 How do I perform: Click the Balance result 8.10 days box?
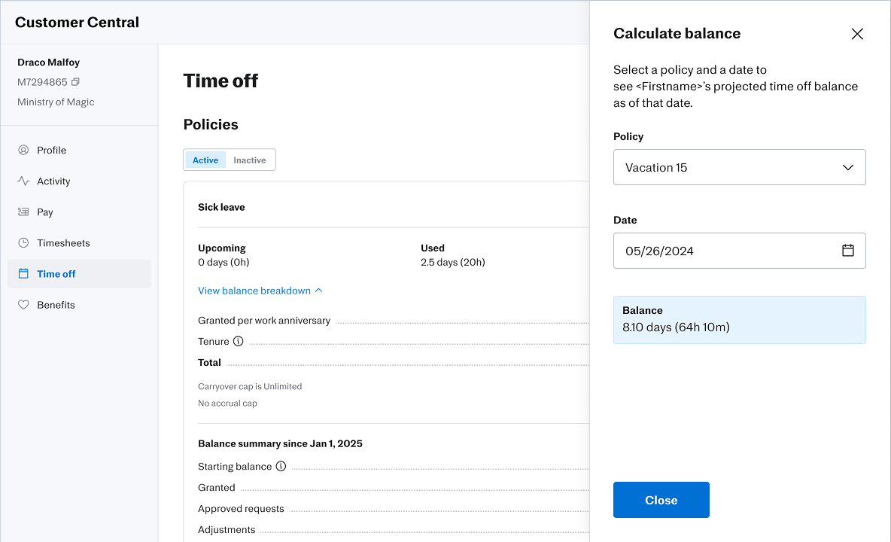tap(739, 319)
